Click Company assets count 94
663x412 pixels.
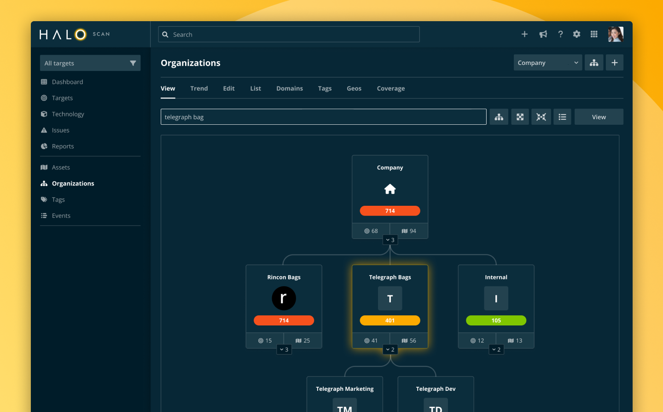[x=409, y=231]
